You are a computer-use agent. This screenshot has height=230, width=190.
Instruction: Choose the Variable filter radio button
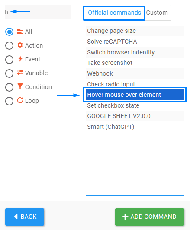pos(9,73)
